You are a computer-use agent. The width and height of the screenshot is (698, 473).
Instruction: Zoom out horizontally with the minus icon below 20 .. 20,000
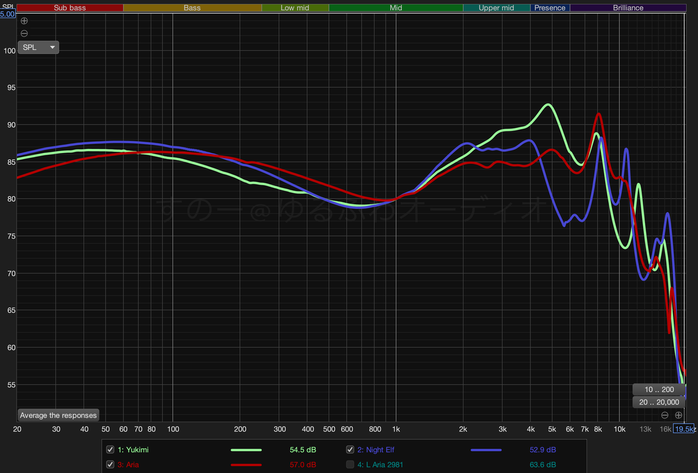point(665,415)
